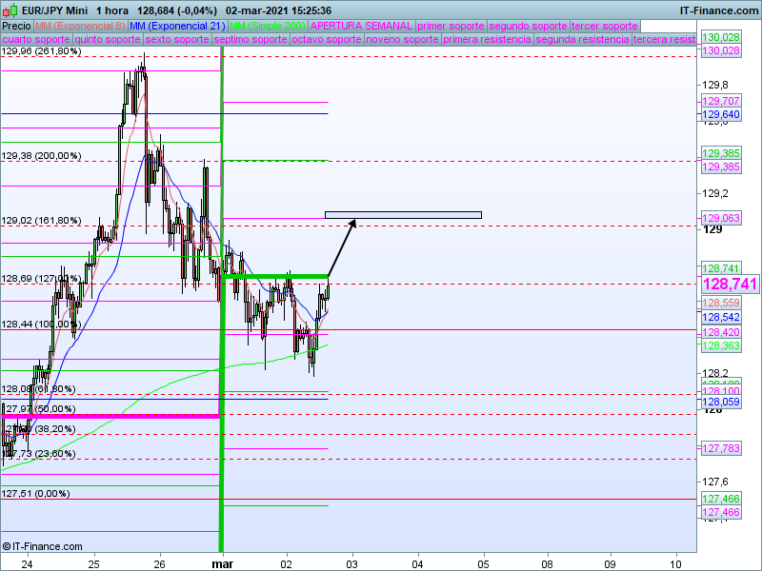762x571 pixels.
Task: Select the MM (Exponencial 8) indicator label
Action: (x=80, y=27)
